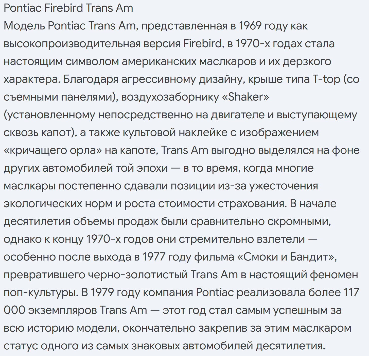
Task: Click the word ужесточения
Action: tap(284, 186)
